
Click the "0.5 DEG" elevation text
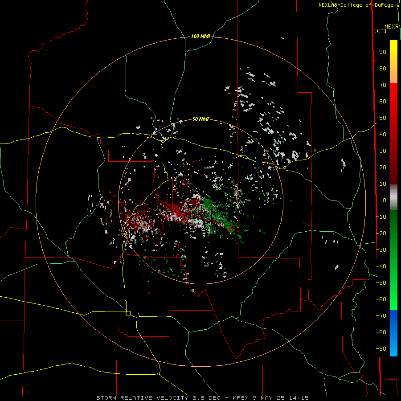[206, 398]
